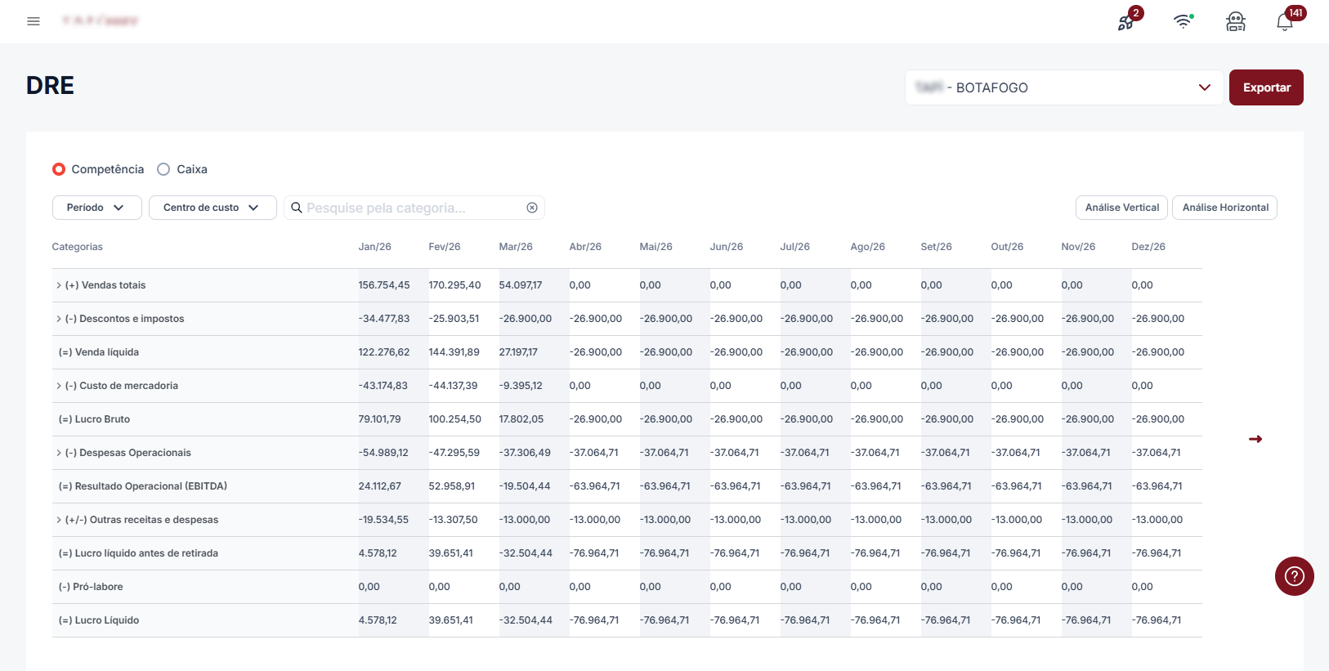Screen dimensions: 1329x671
Task: Open the support agent robot icon
Action: (x=1235, y=22)
